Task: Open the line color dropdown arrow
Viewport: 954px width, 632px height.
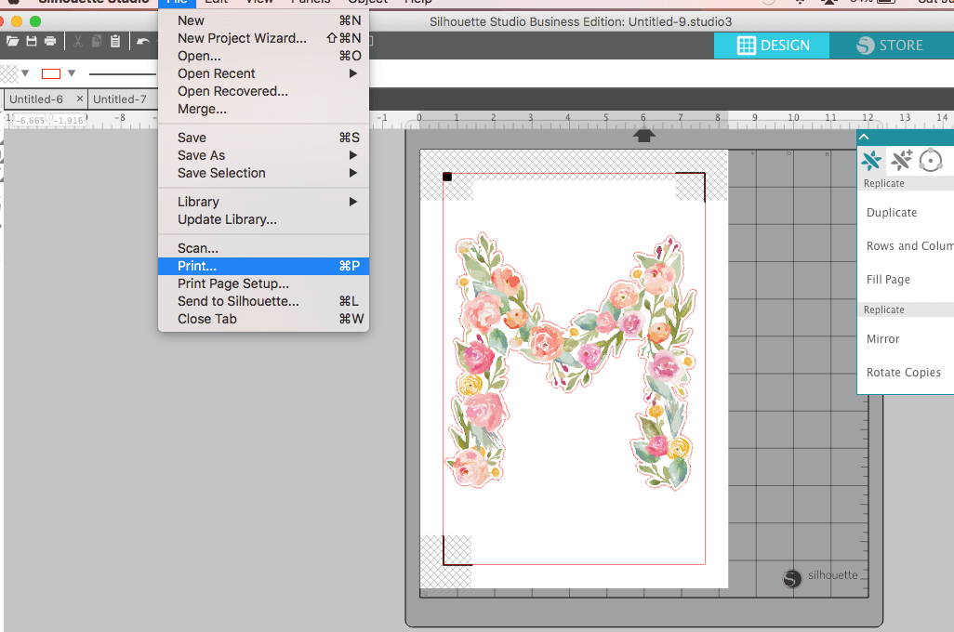Action: click(x=72, y=73)
